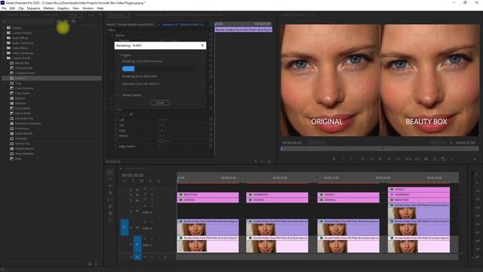Click the blue render progress bar
Image resolution: width=483 pixels, height=272 pixels.
pyautogui.click(x=128, y=69)
